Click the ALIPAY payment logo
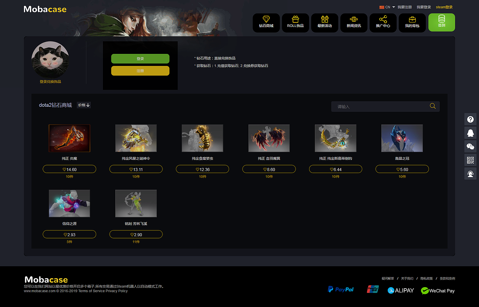This screenshot has height=307, width=479. click(x=401, y=290)
